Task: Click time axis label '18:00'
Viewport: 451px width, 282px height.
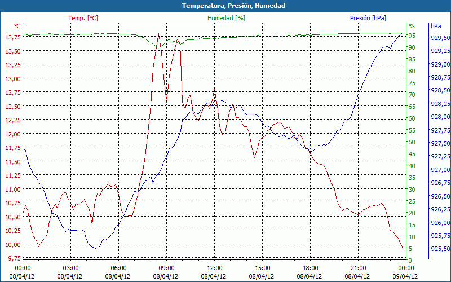Action: pyautogui.click(x=311, y=268)
